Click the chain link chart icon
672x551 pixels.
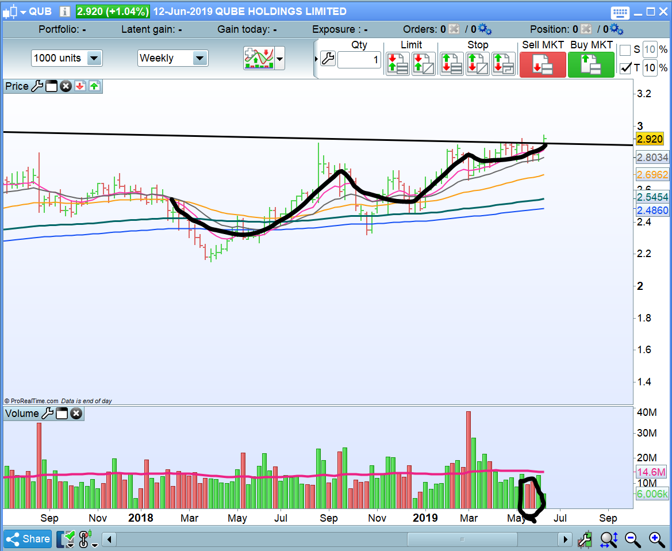(x=84, y=539)
